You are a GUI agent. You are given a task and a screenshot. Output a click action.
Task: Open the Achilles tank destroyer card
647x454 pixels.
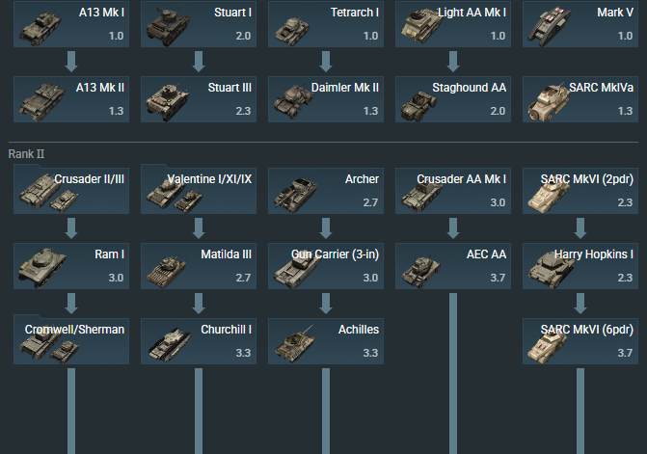[x=326, y=341]
